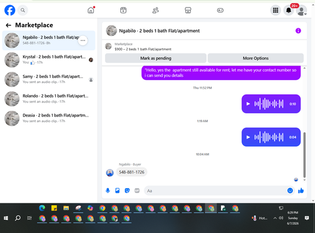The height and width of the screenshot is (233, 315).
Task: Select the Rolando - 2 beds conversation
Action: click(x=49, y=99)
